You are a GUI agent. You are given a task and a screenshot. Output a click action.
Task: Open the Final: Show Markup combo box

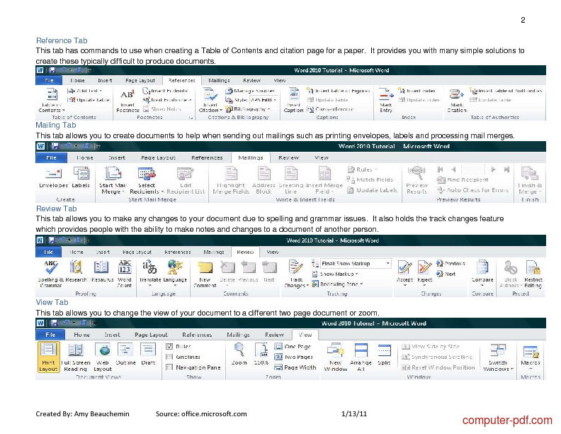[x=356, y=264]
